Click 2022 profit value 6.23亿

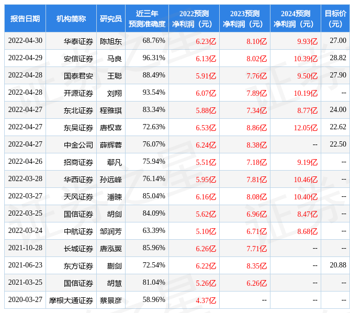[x=206, y=41]
